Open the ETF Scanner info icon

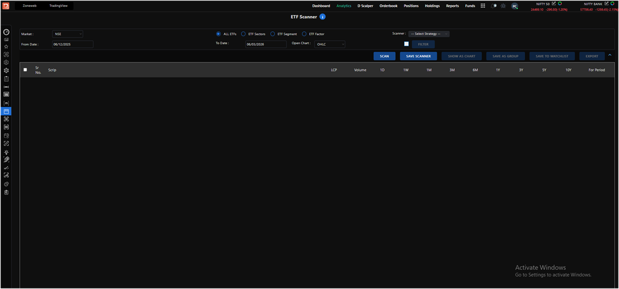point(322,17)
